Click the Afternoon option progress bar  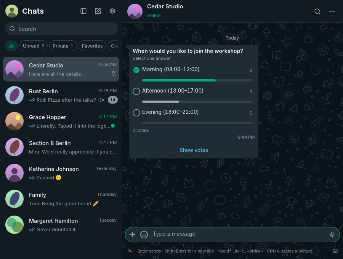[x=197, y=102]
